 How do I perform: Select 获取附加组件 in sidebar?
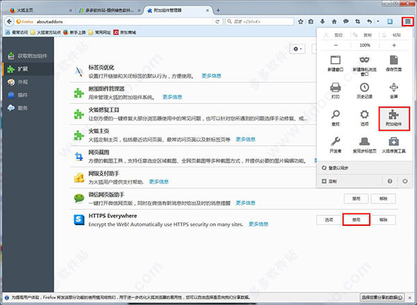pyautogui.click(x=28, y=56)
